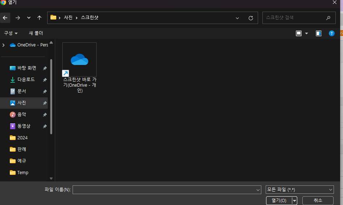Go up one folder level
343x205 pixels.
(x=39, y=18)
